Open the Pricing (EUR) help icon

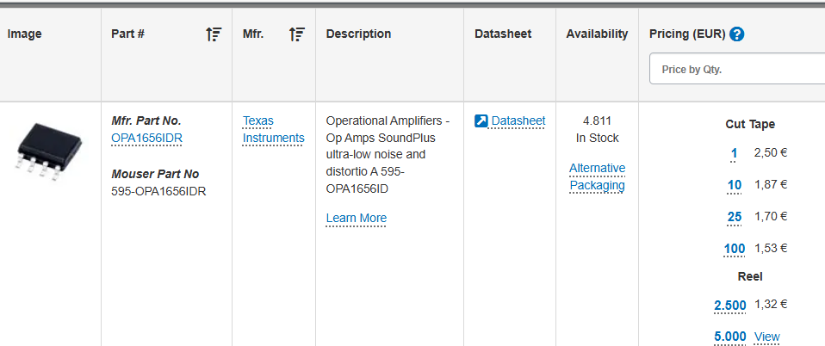pyautogui.click(x=738, y=34)
